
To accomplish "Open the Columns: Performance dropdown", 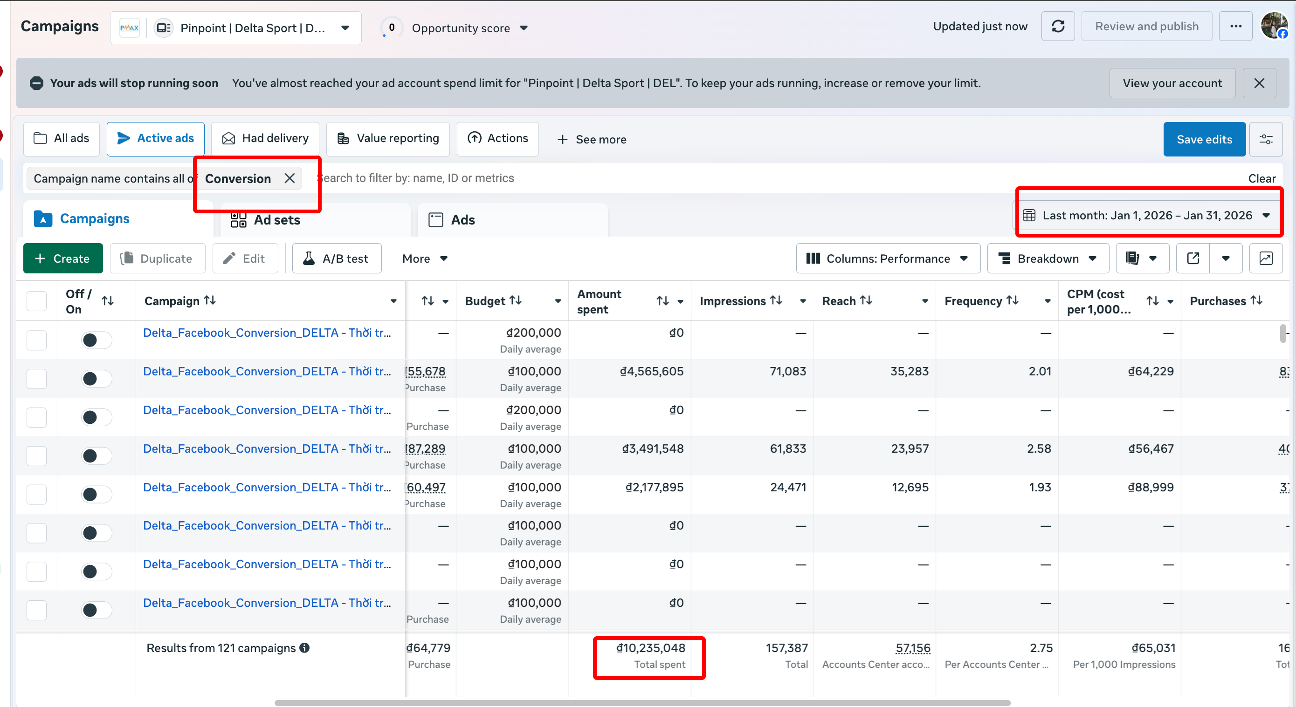I will click(x=888, y=258).
